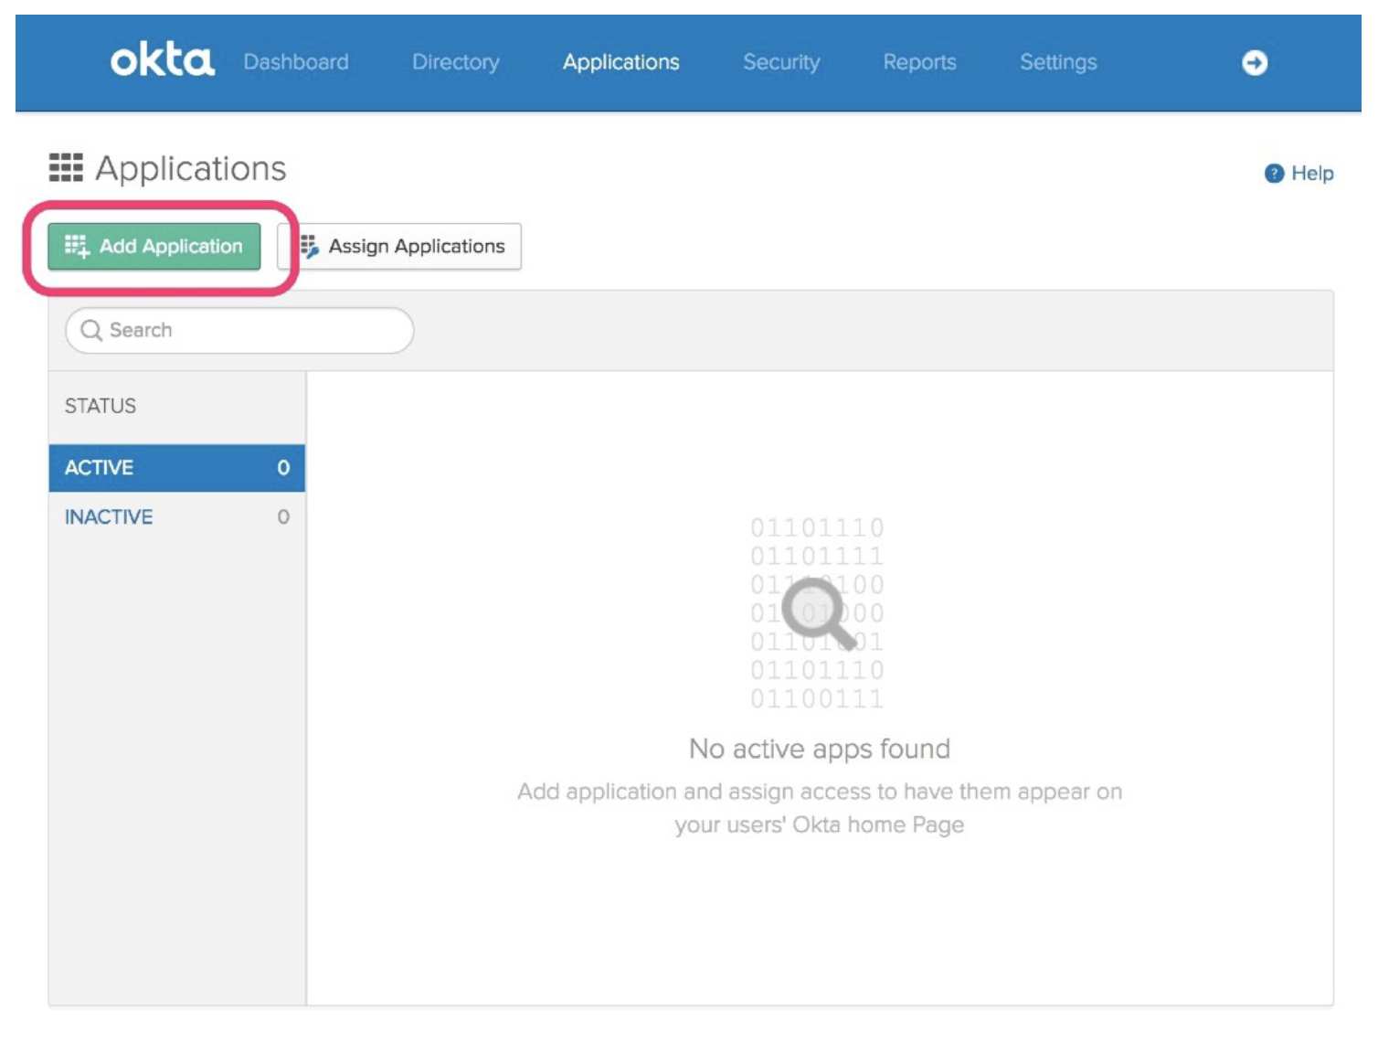Click the Add Application button
This screenshot has height=1042, width=1378.
click(154, 247)
